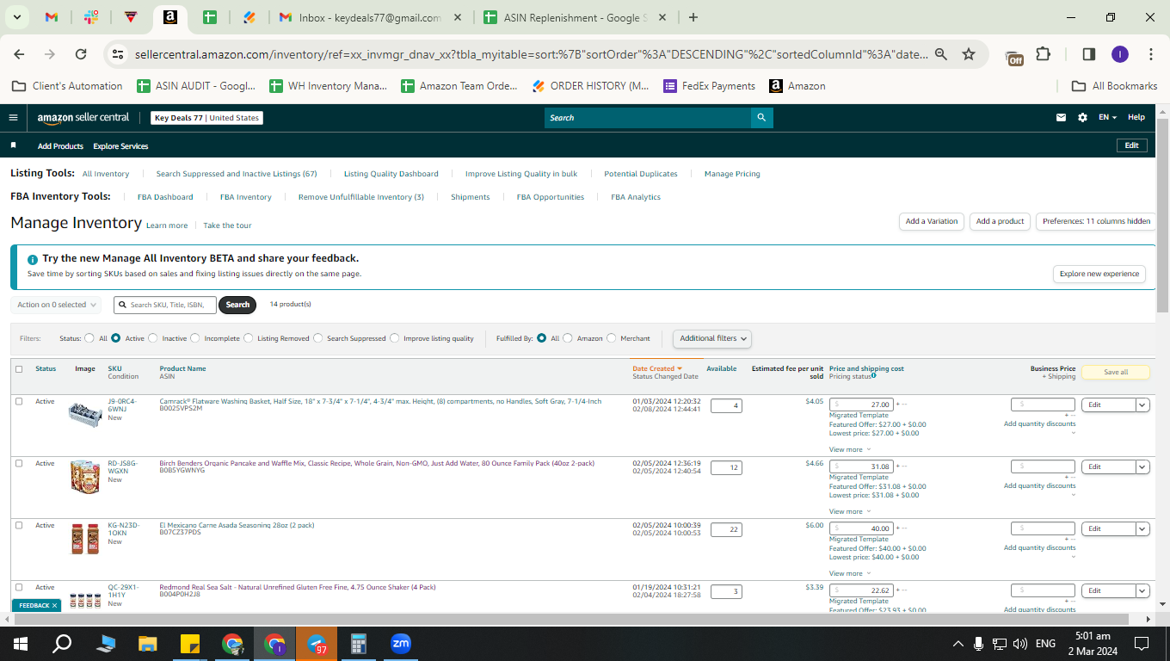Open File Explorer from the taskbar

148,644
